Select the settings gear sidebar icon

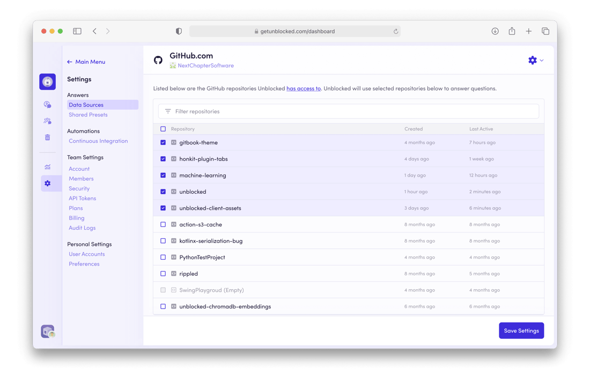point(47,184)
